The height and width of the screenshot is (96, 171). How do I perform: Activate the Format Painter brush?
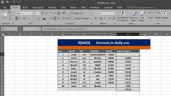point(10,19)
